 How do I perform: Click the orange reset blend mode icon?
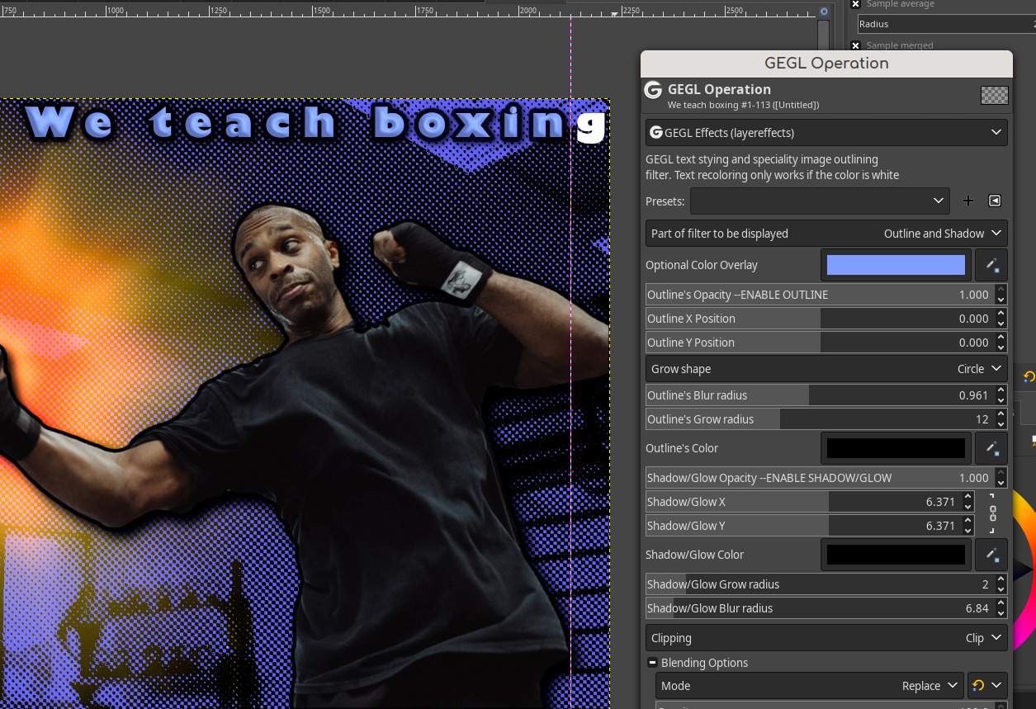[978, 686]
